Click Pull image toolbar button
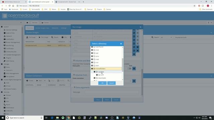This screenshot has width=214, height=120. pos(31,37)
